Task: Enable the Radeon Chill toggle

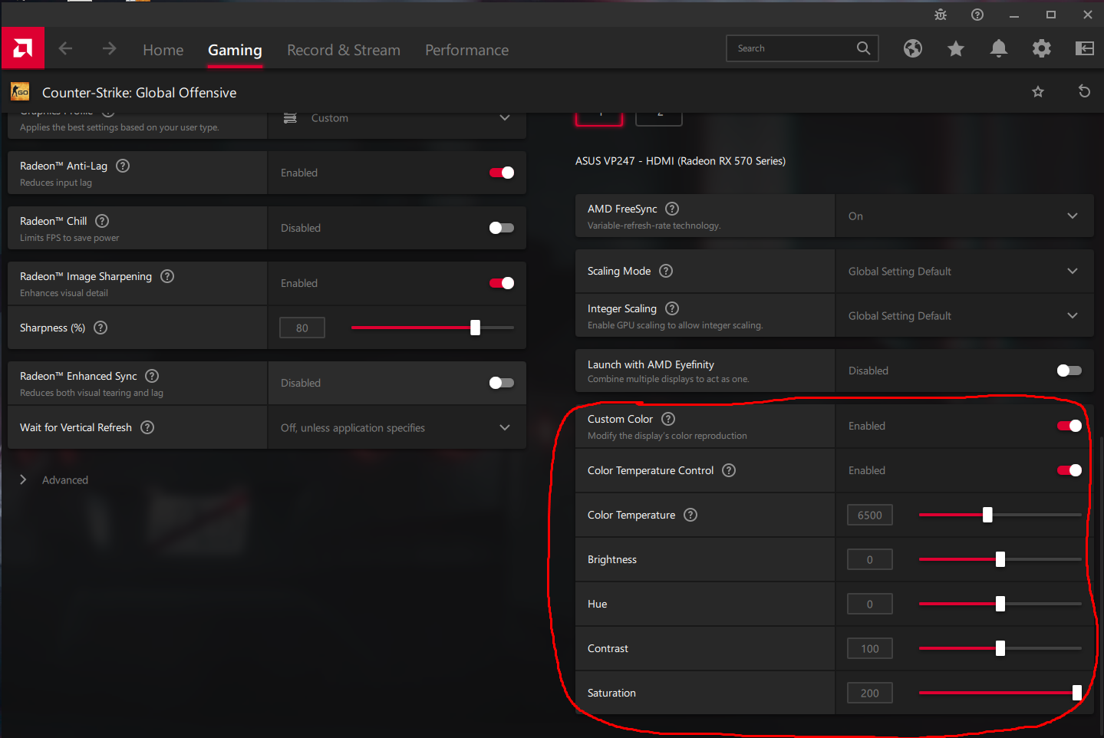Action: pyautogui.click(x=502, y=228)
